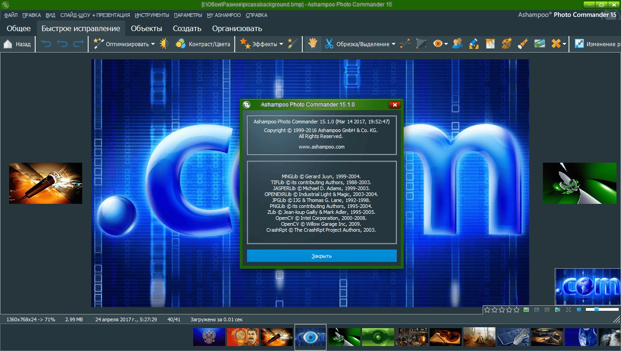Switch to the Объекты tab
The width and height of the screenshot is (621, 351).
(147, 28)
